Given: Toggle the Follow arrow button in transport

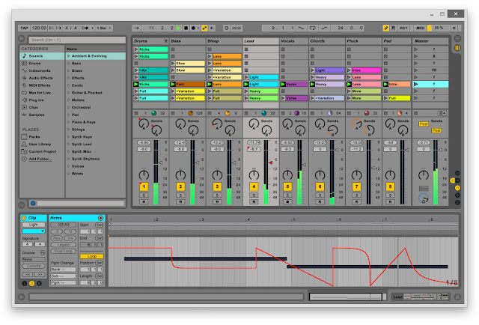Looking at the screenshot, I should coord(136,28).
